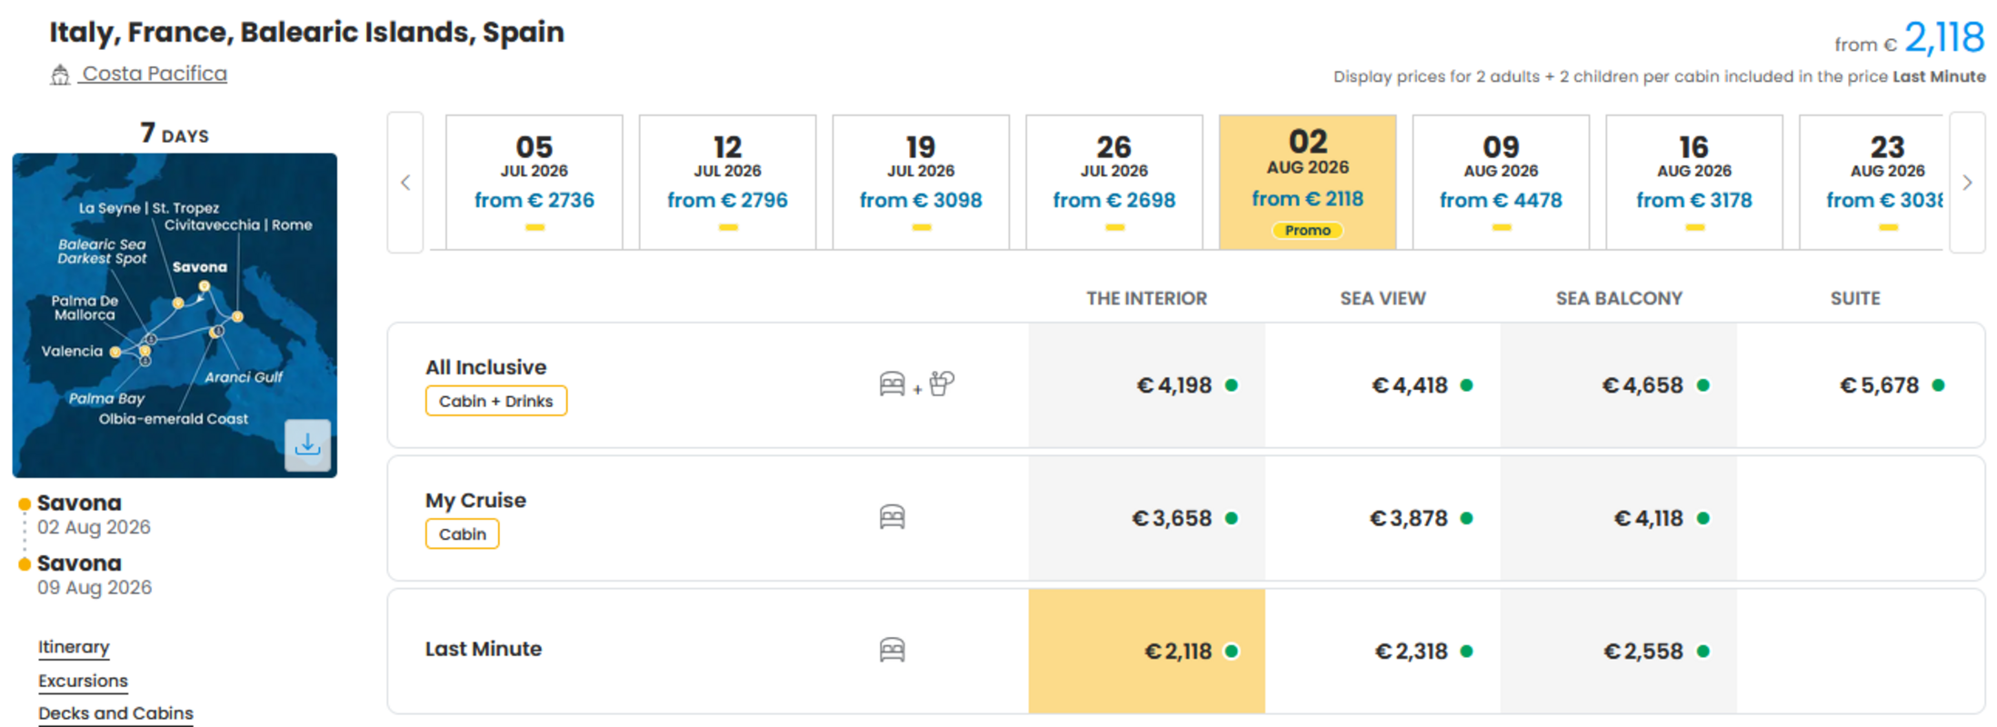Click THE INTERIOR column header
Screen dimensions: 1997x727
click(x=1147, y=298)
